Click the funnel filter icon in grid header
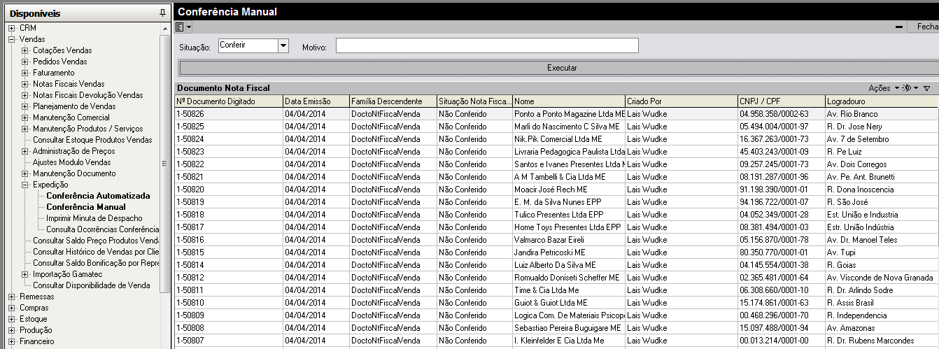The height and width of the screenshot is (349, 939). click(x=926, y=88)
